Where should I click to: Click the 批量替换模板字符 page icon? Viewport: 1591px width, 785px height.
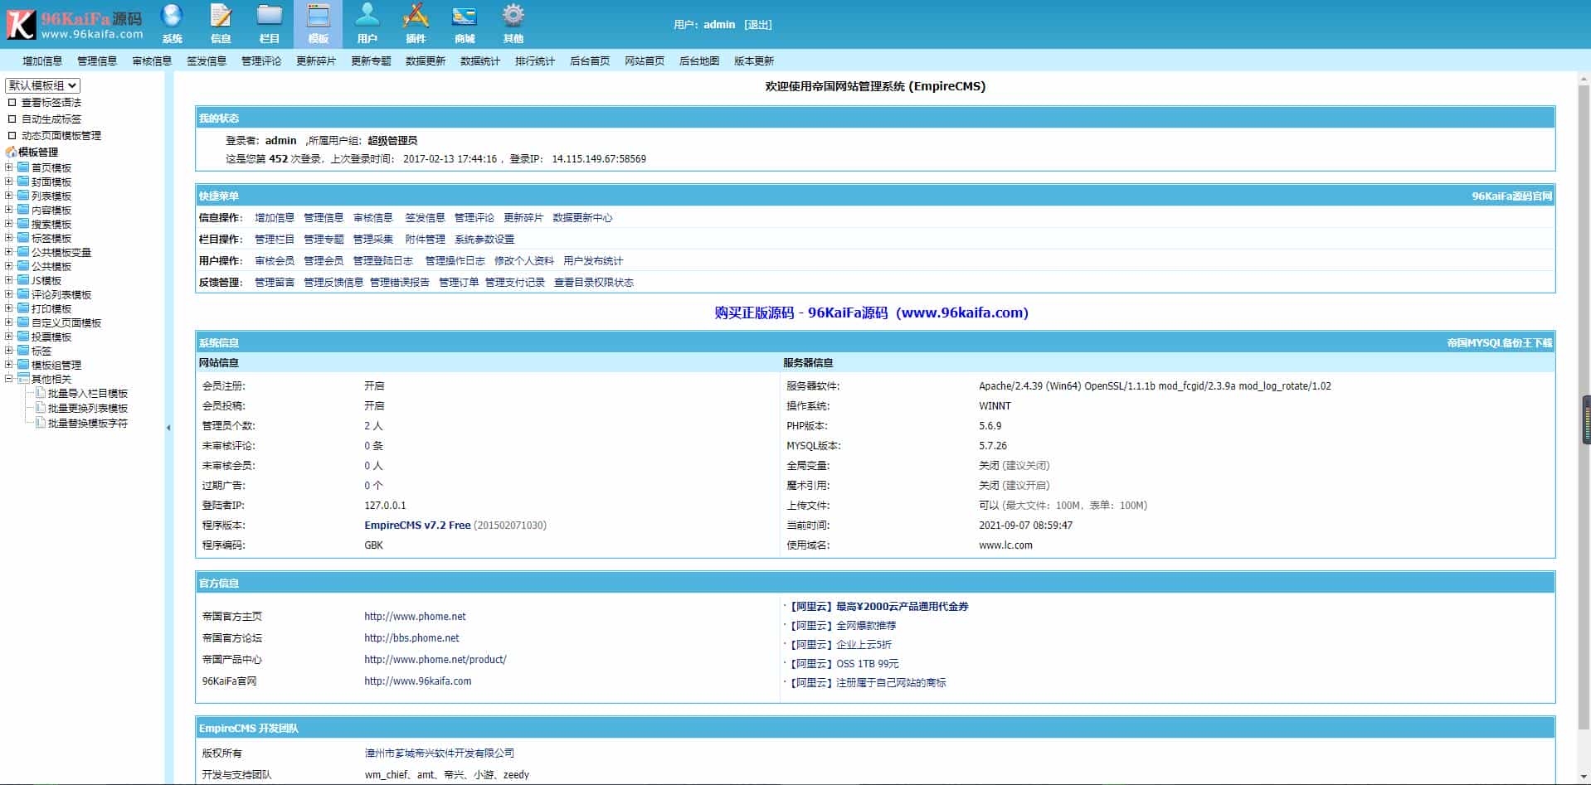pos(40,423)
